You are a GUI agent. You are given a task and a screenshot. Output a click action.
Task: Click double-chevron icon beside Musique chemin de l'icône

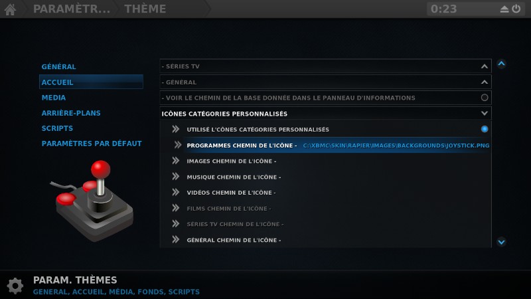(x=175, y=177)
